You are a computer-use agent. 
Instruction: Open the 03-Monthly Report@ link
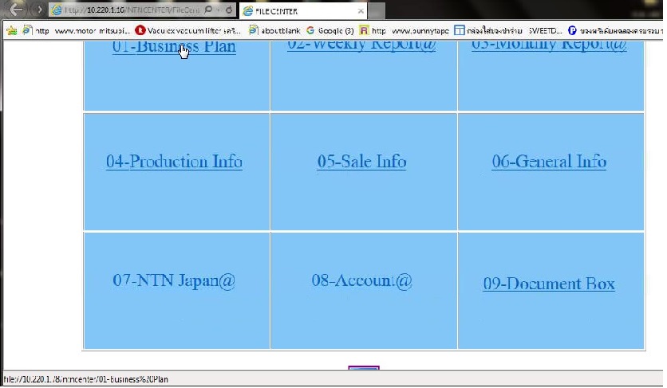click(x=549, y=46)
